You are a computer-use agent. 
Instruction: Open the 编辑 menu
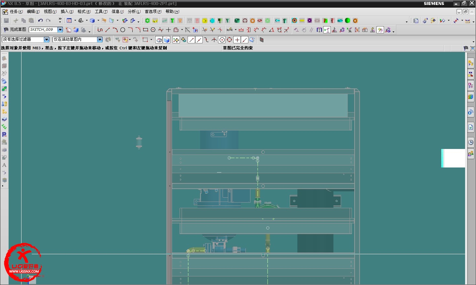coord(33,12)
